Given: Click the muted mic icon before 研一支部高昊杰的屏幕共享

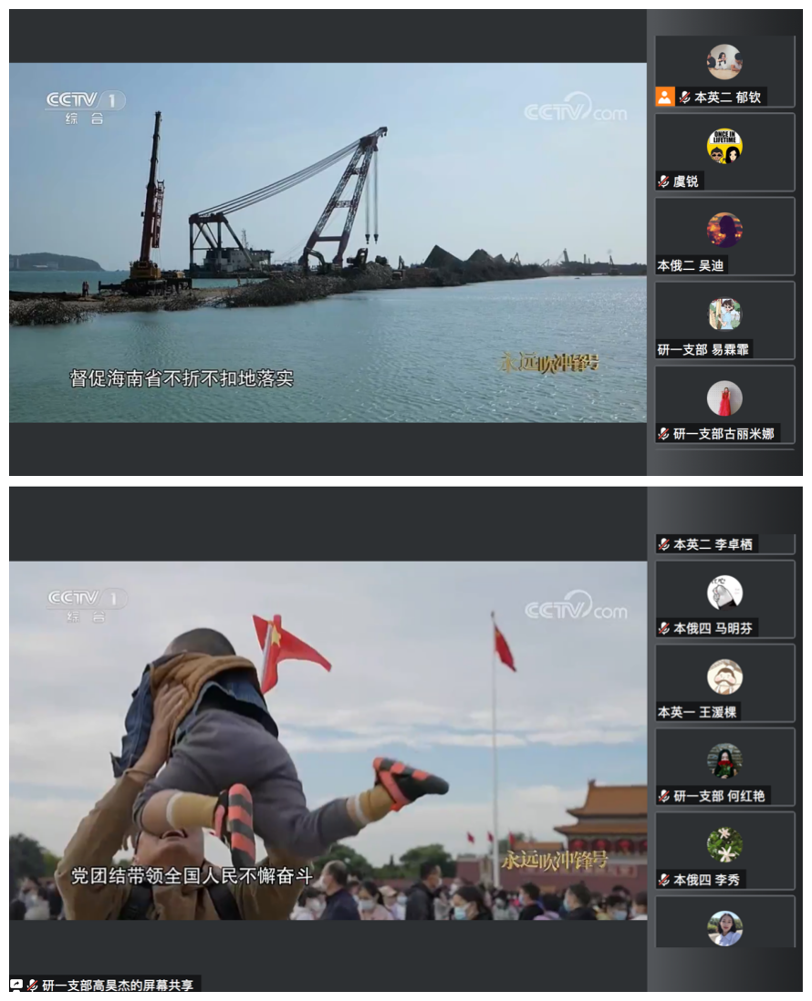Looking at the screenshot, I should tap(33, 986).
